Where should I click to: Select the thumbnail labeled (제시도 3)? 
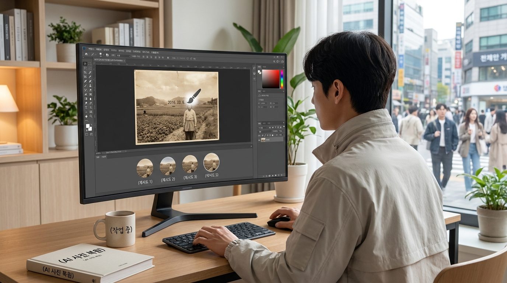point(190,164)
